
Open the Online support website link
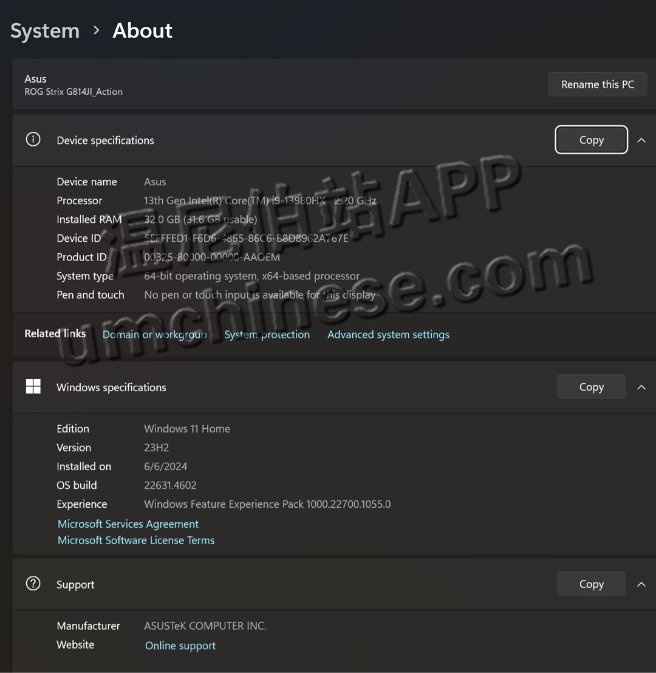(180, 646)
